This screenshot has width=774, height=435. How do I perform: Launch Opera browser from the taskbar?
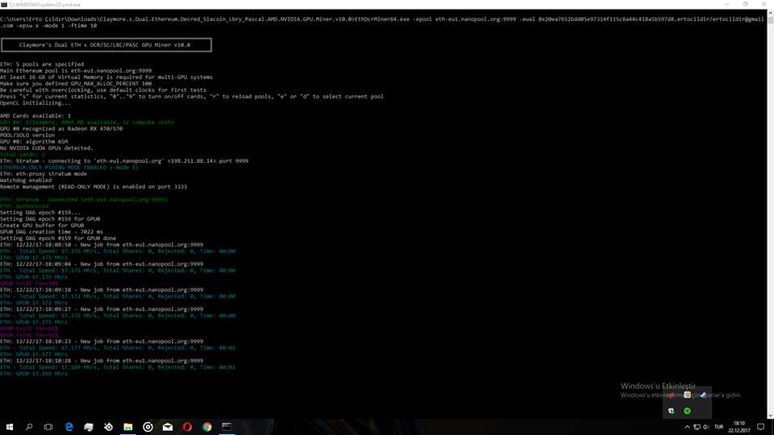tap(187, 427)
